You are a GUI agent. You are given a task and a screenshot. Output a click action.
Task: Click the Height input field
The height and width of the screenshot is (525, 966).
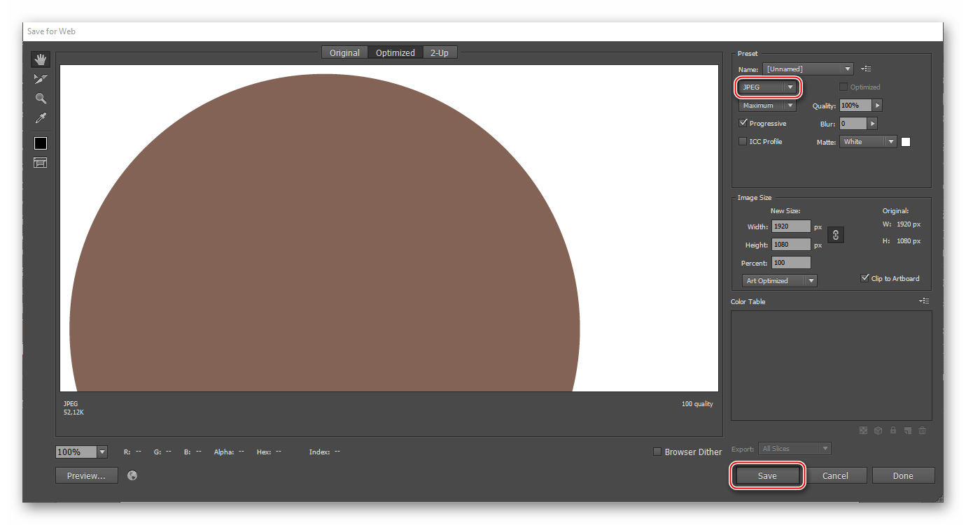(791, 245)
